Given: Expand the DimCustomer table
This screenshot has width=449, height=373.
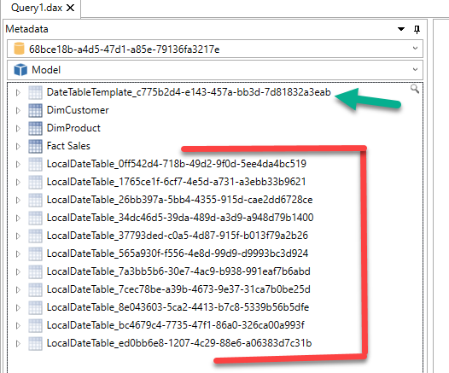Looking at the screenshot, I should pyautogui.click(x=18, y=110).
